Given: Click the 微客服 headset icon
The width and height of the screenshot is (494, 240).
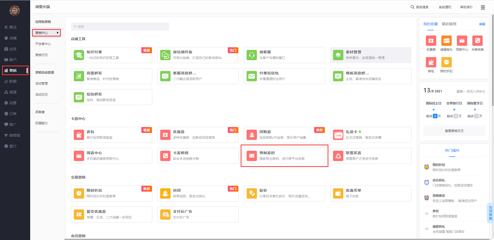Looking at the screenshot, I should (252, 55).
